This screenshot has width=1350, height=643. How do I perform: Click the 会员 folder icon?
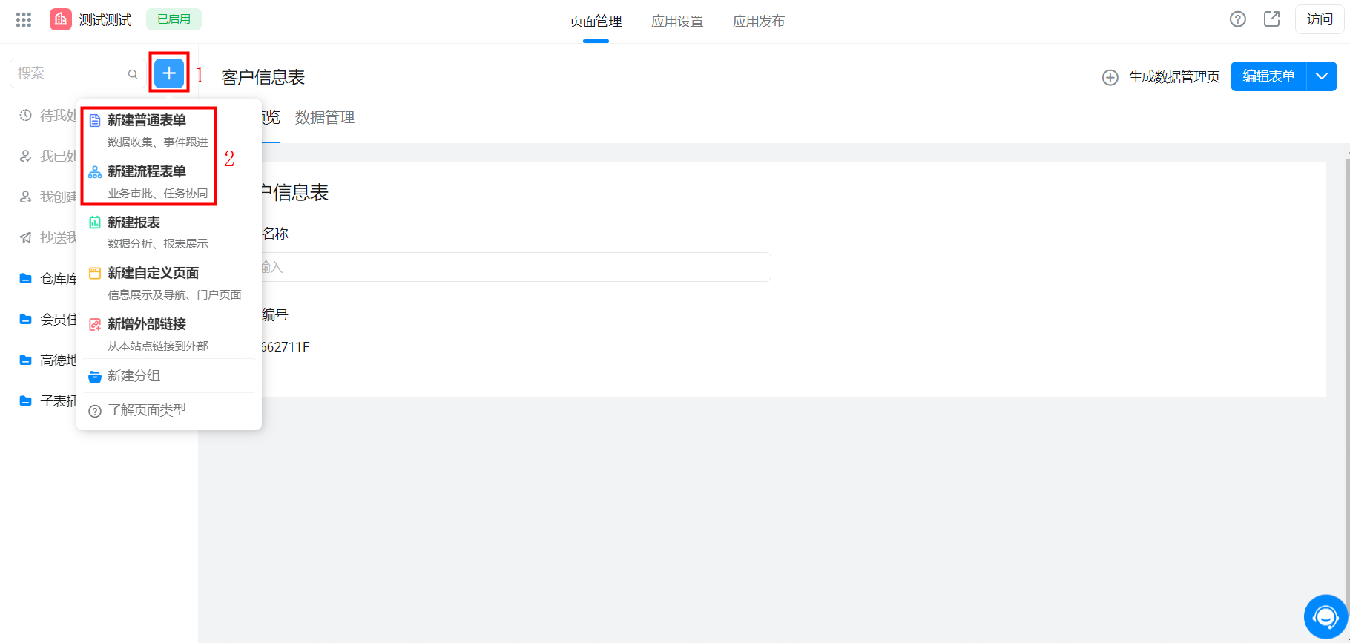pos(26,319)
